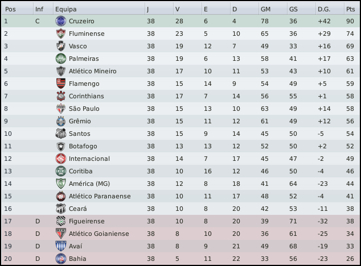Sort table by the Equipa column header
The image size is (361, 266).
tap(66, 9)
